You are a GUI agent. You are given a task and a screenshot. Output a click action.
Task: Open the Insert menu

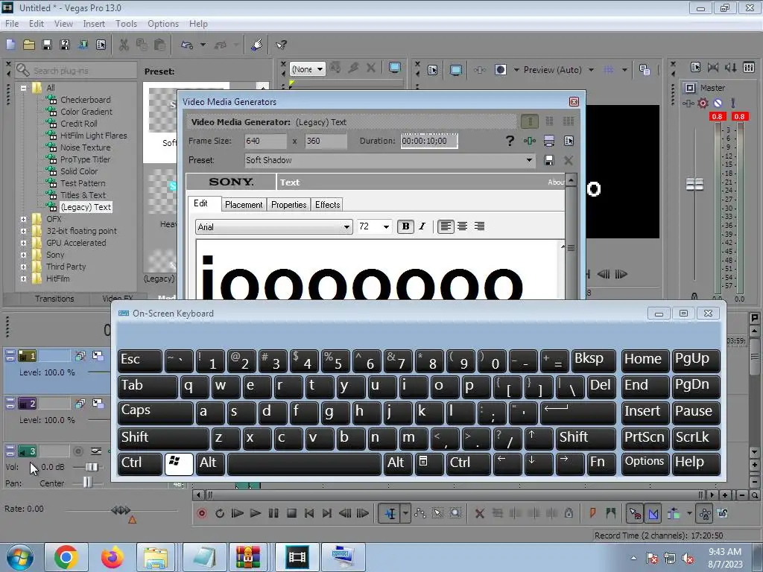[93, 23]
